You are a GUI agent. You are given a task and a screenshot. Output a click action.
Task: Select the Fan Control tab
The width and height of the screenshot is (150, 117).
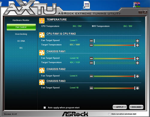[21, 27]
